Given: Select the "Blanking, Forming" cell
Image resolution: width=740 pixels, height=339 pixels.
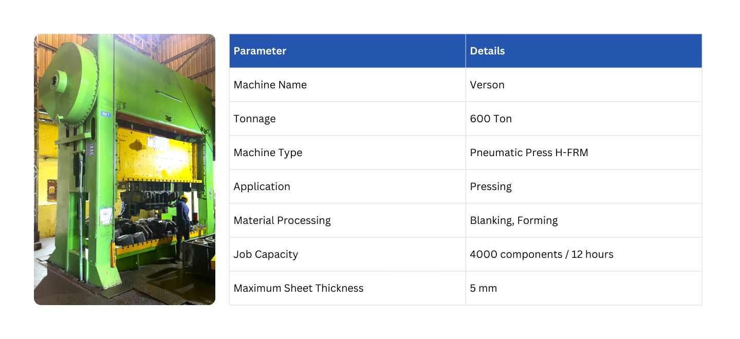Looking at the screenshot, I should pos(514,220).
